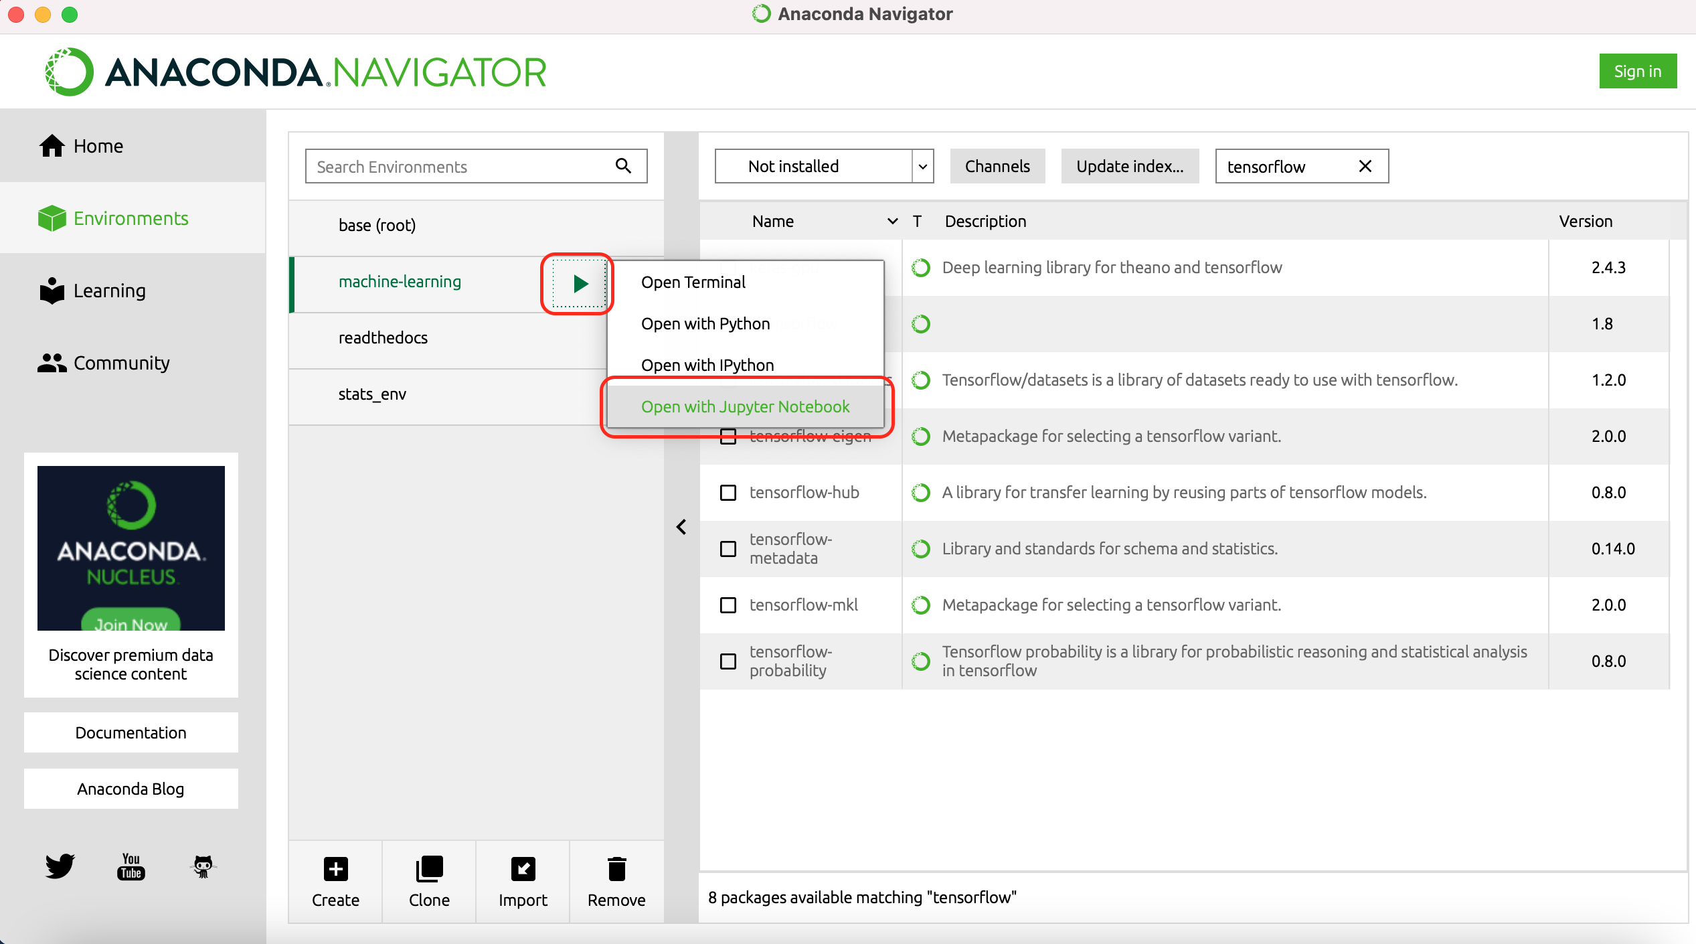Open the Channels button
Viewport: 1696px width, 944px height.
click(x=997, y=166)
